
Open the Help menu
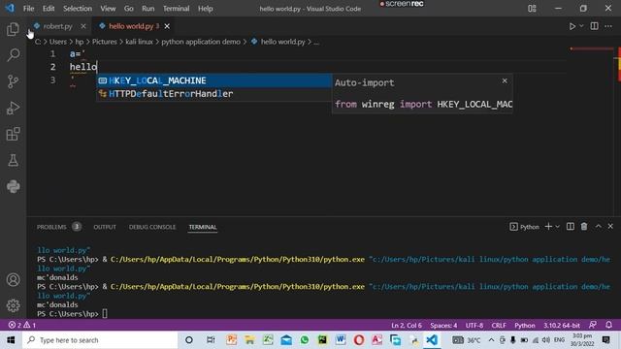tap(205, 9)
